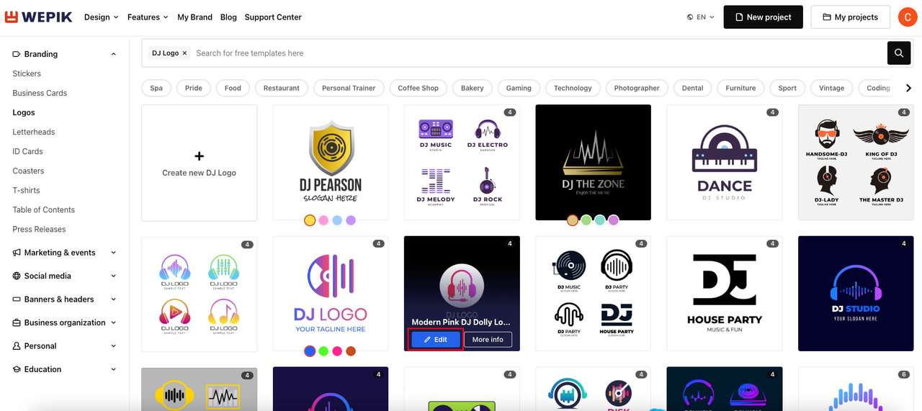Select blue swatch under DJ LOGO template

click(x=310, y=351)
